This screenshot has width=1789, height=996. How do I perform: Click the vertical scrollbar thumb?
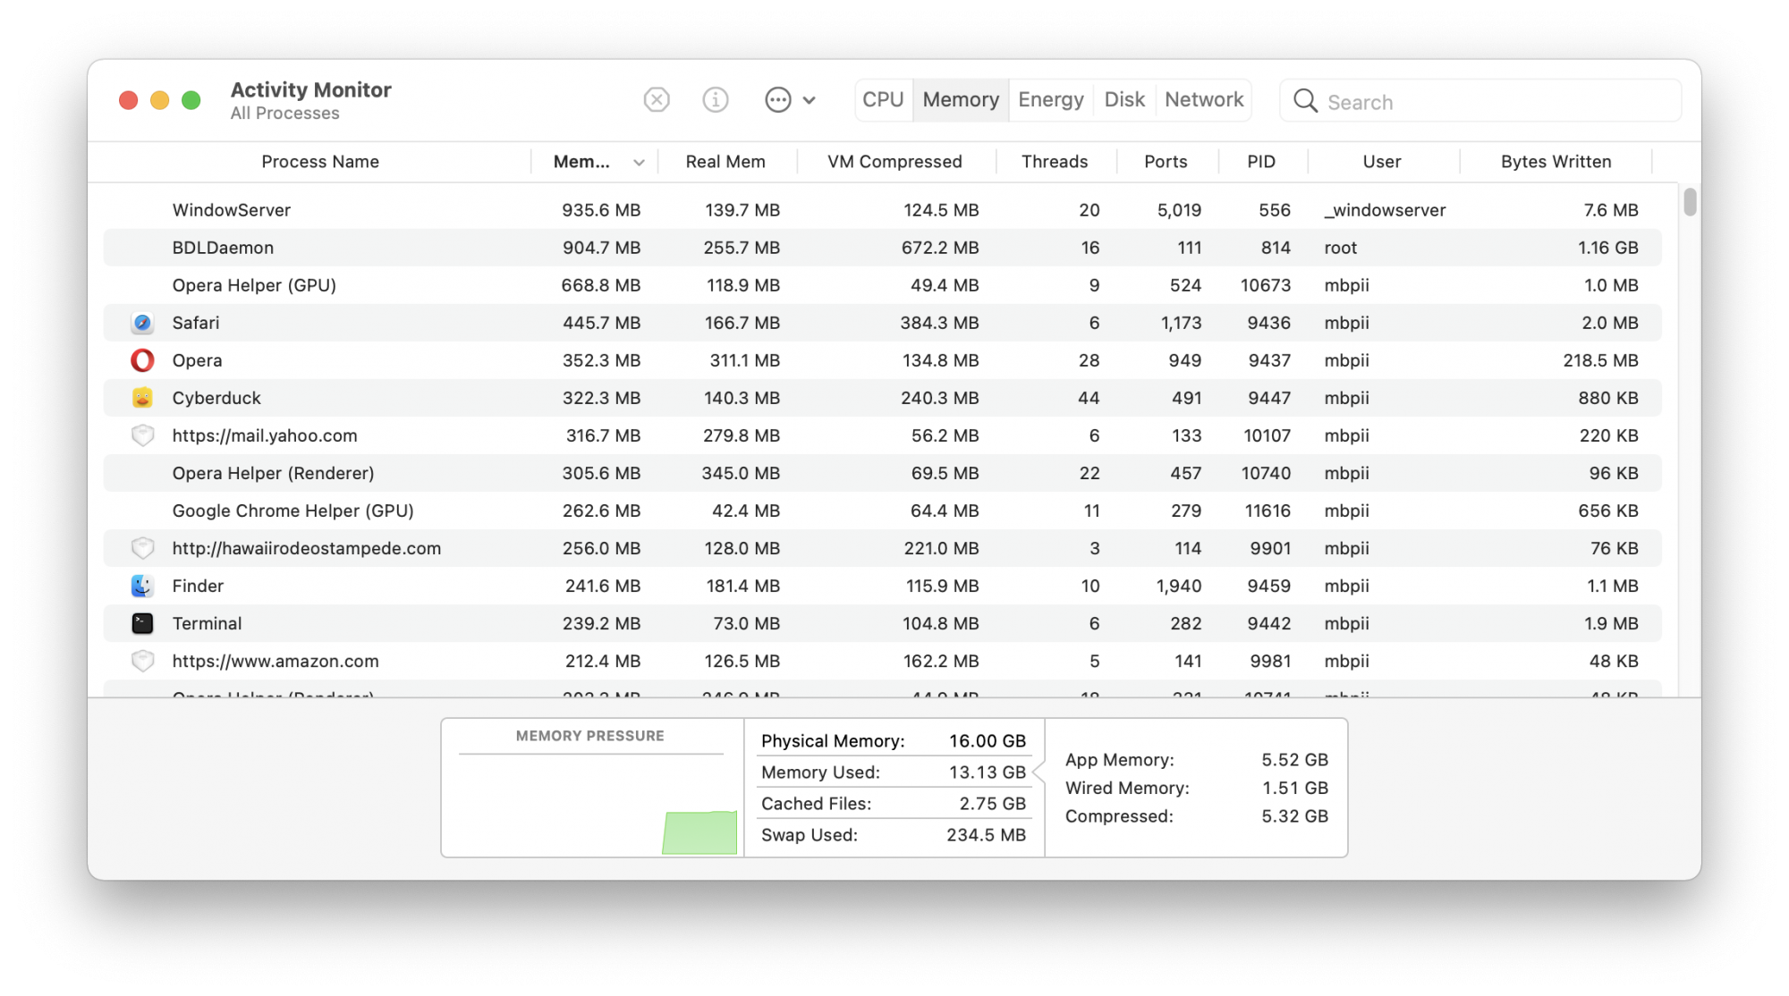coord(1689,201)
